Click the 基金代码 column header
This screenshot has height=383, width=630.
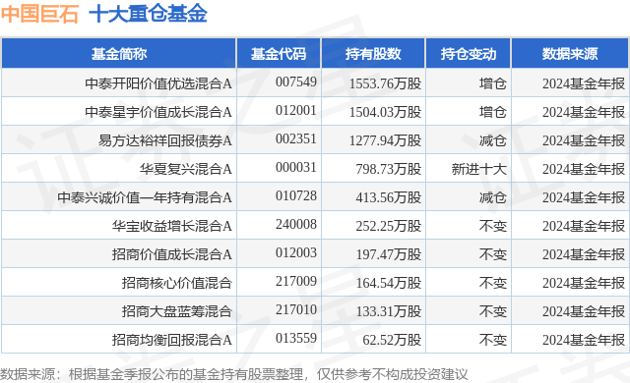point(279,54)
